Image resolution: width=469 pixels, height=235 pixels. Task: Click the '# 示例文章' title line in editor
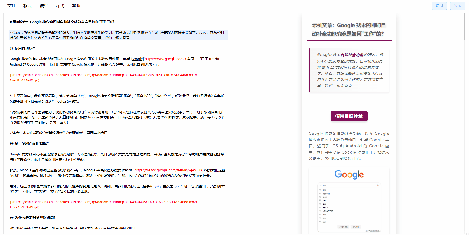pos(62,22)
